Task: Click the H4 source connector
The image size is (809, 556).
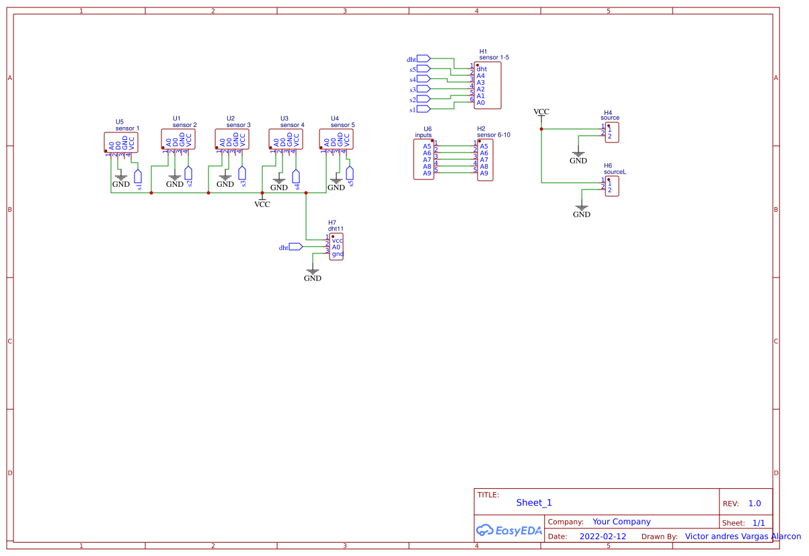Action: pos(611,132)
